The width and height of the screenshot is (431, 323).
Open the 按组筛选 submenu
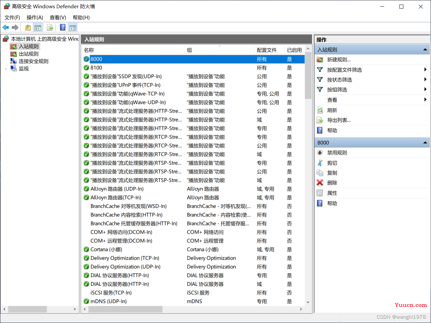426,90
